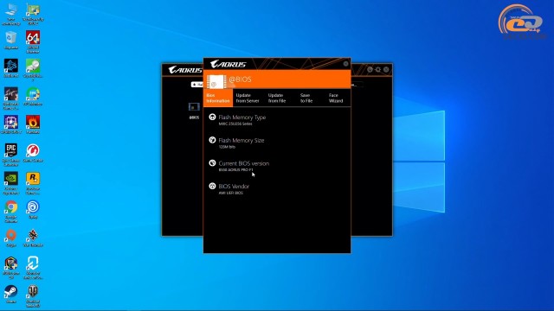Click the Current BIOS version icon
Screen dimensions: 554x311
(212, 163)
